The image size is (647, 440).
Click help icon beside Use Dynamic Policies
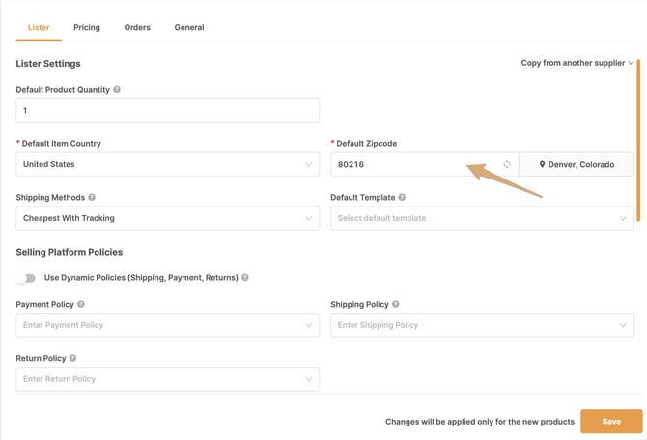click(245, 277)
